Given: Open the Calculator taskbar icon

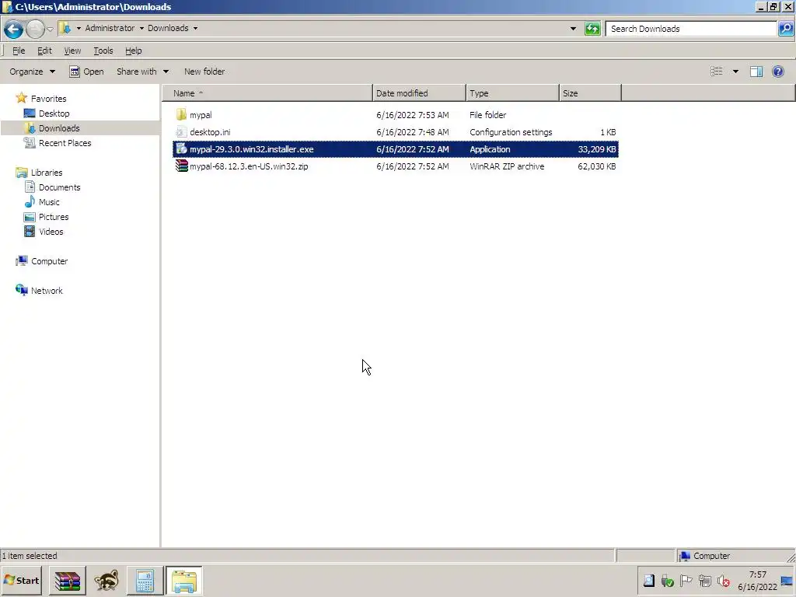Looking at the screenshot, I should pyautogui.click(x=145, y=581).
